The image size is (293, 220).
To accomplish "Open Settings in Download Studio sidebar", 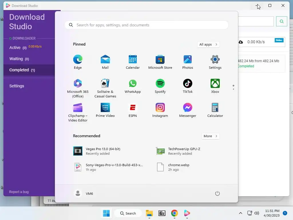I will (17, 86).
